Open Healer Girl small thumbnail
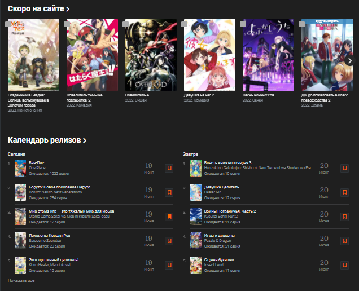Screen dimensions: 359x291 pos(196,192)
